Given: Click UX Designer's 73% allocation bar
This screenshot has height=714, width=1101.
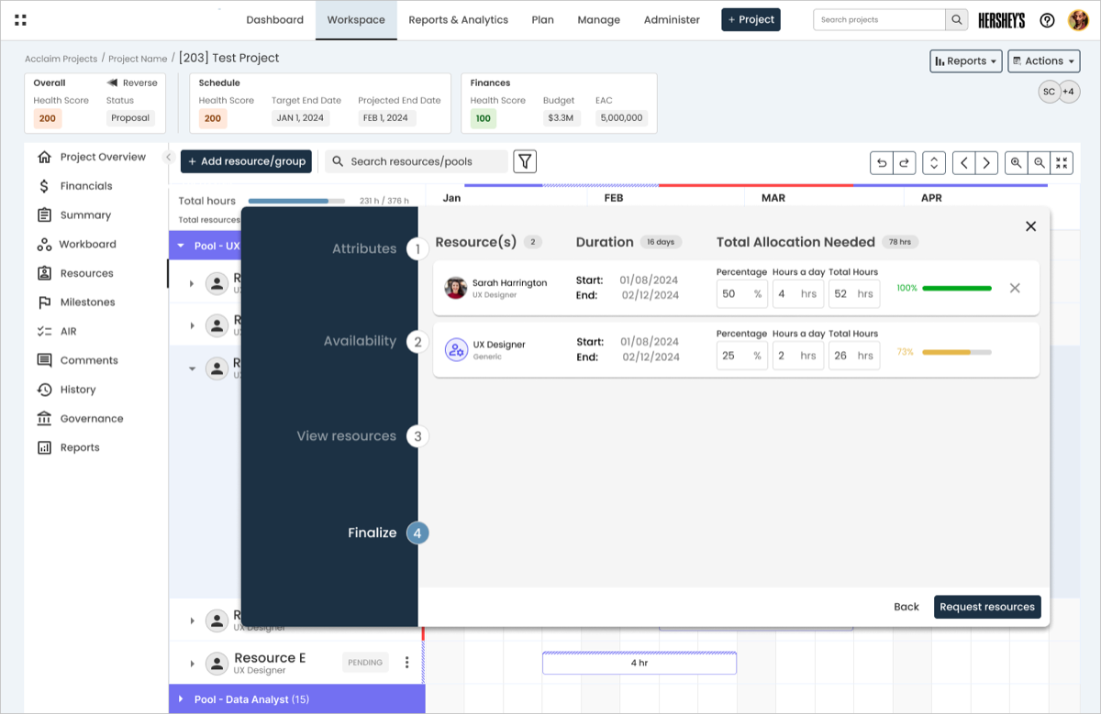Looking at the screenshot, I should point(957,352).
